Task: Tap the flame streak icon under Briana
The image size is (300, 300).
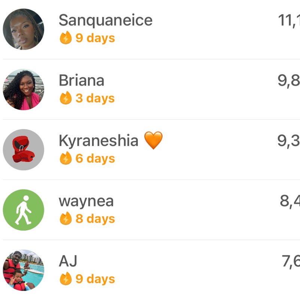Action: (x=66, y=98)
